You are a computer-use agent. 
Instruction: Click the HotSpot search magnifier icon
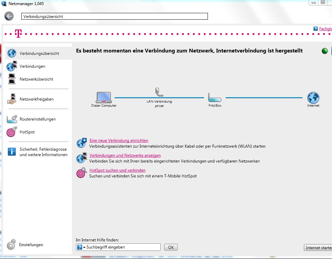coord(81,173)
